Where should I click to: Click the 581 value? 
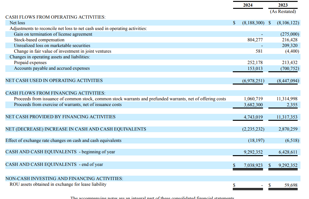[259, 51]
